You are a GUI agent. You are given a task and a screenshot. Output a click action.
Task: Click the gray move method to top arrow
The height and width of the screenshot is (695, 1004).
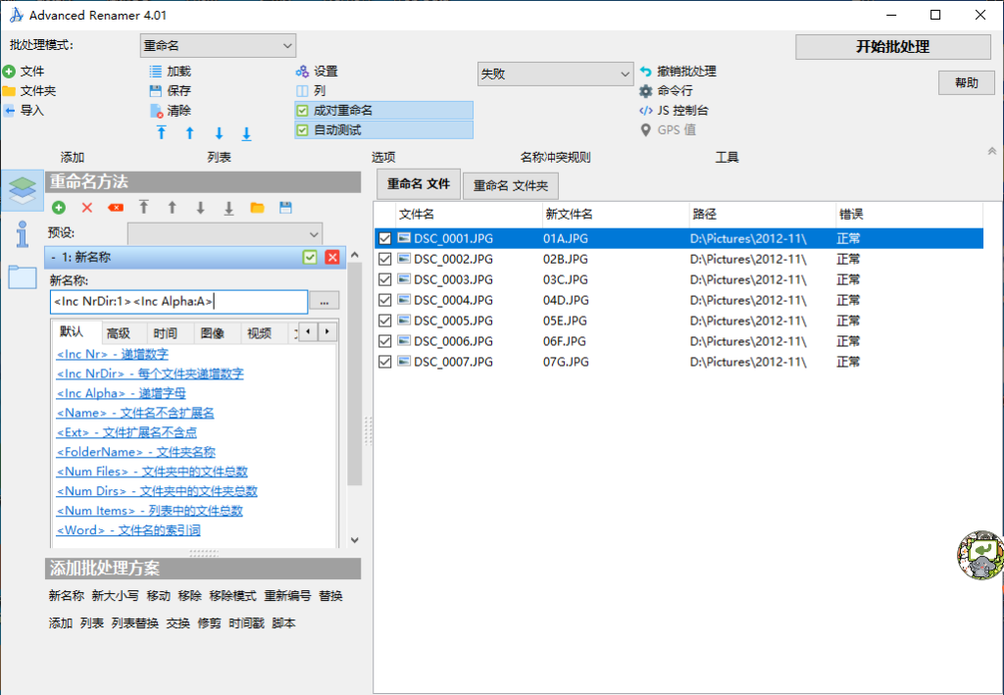[144, 208]
